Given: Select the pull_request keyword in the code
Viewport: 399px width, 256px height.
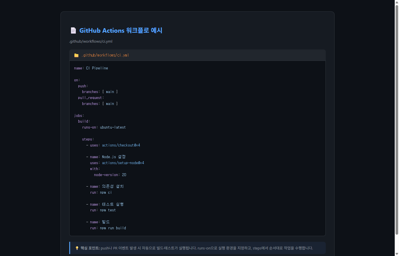Looking at the screenshot, I should [x=91, y=98].
